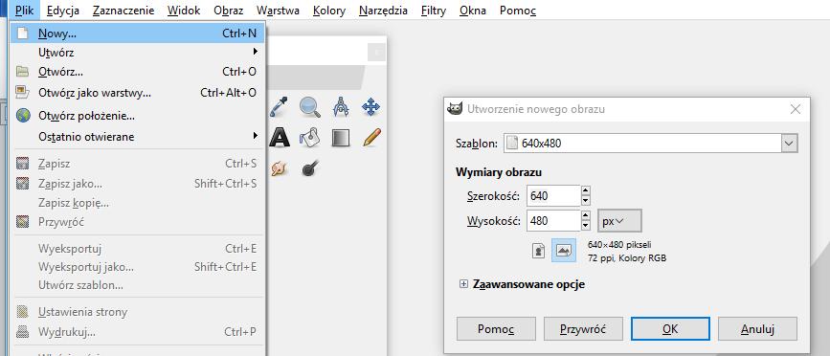830x356 pixels.
Task: Decrease Szerokość with down arrow
Action: (x=586, y=200)
